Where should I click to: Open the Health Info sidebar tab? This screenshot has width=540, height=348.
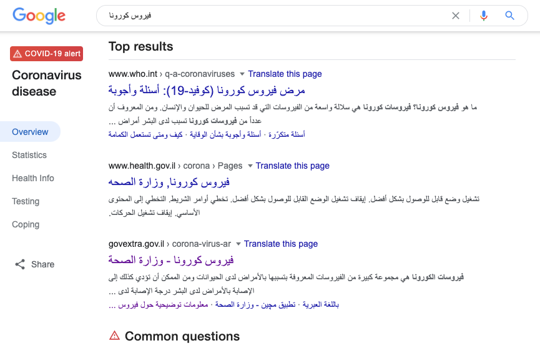click(33, 178)
